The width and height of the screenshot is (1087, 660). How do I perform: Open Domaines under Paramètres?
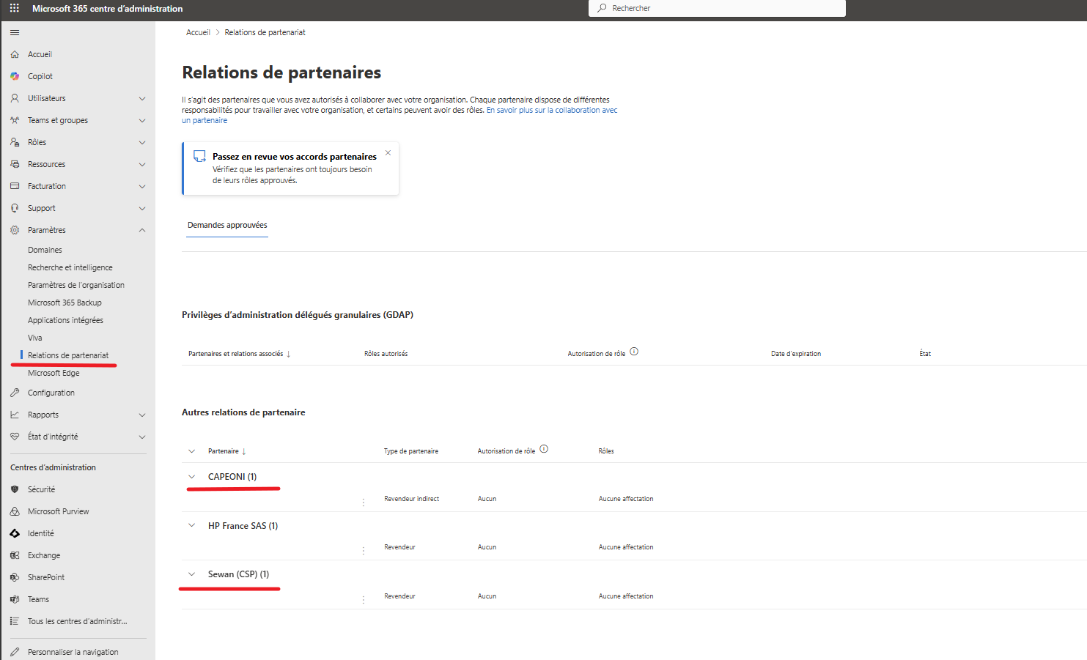(x=45, y=250)
